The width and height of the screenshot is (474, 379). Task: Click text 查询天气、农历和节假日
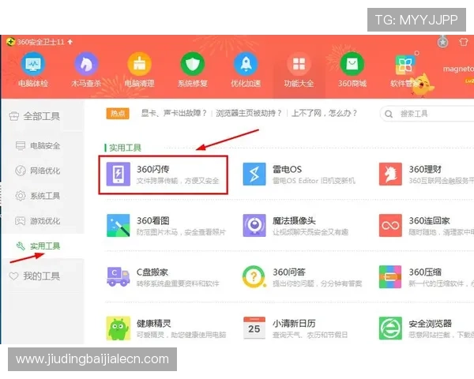coord(310,335)
